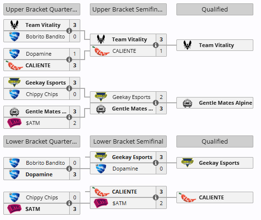The width and height of the screenshot is (261, 220).
Task: Click Team Vitality logo in Qualified column
Action: tap(187, 45)
